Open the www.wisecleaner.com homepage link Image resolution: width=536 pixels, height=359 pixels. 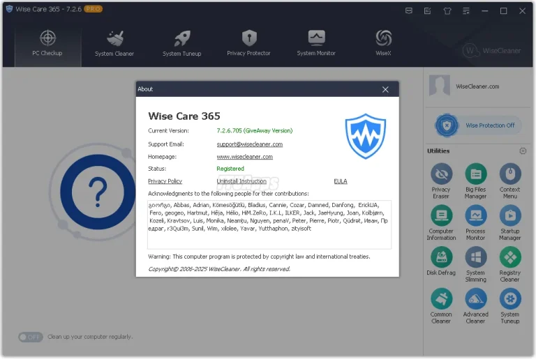pos(244,157)
